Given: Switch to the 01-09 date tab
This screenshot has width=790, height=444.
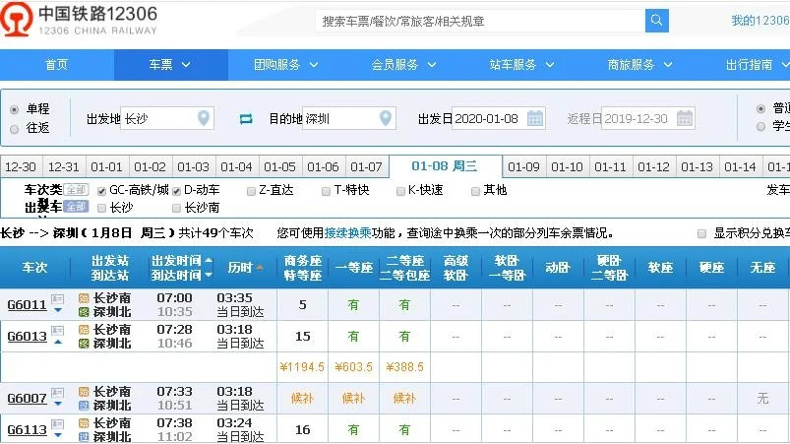Looking at the screenshot, I should [x=524, y=166].
